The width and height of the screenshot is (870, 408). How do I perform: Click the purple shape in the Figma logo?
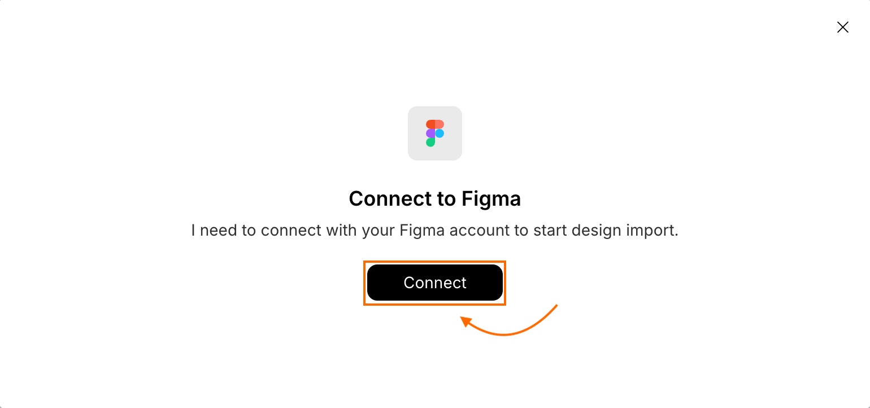click(431, 133)
